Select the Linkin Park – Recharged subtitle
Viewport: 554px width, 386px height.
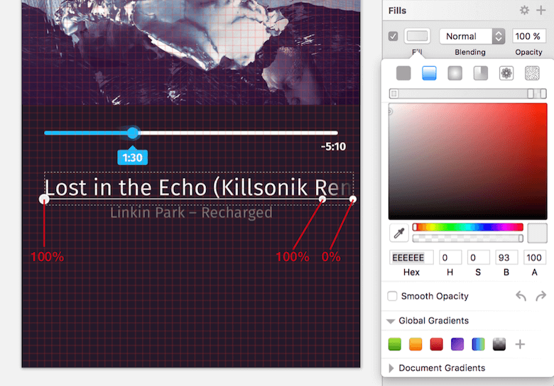(191, 213)
